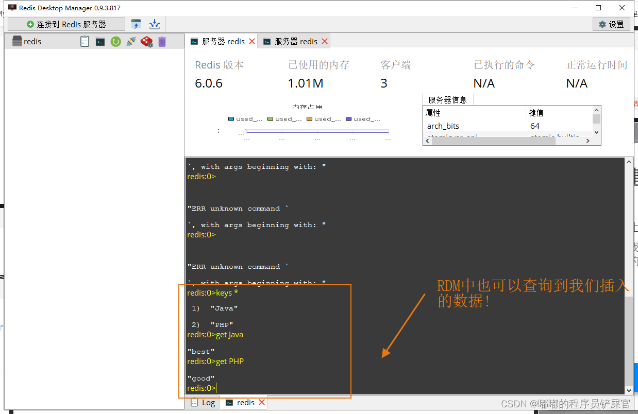The width and height of the screenshot is (638, 414).
Task: Click the 正常运行时间 uptime label
Action: pyautogui.click(x=597, y=65)
